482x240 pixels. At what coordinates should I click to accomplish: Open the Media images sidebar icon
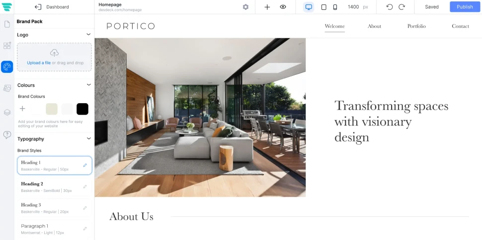(7, 88)
